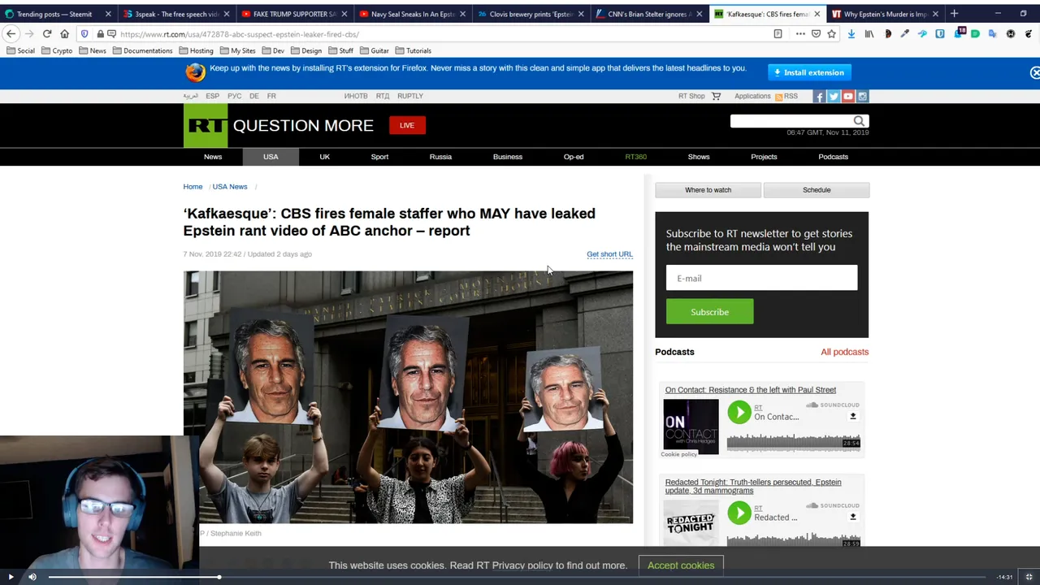Open RT Facebook page icon
The height and width of the screenshot is (585, 1040).
[819, 97]
